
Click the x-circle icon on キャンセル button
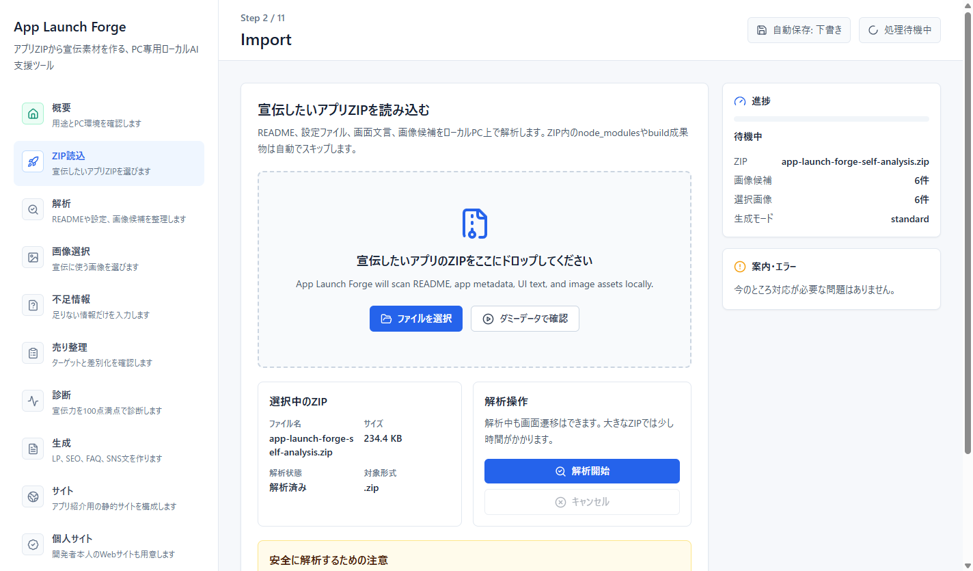(560, 502)
